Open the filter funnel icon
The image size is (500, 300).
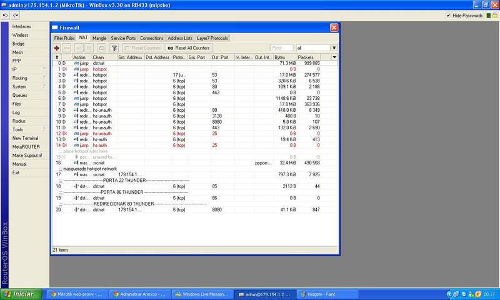point(114,48)
